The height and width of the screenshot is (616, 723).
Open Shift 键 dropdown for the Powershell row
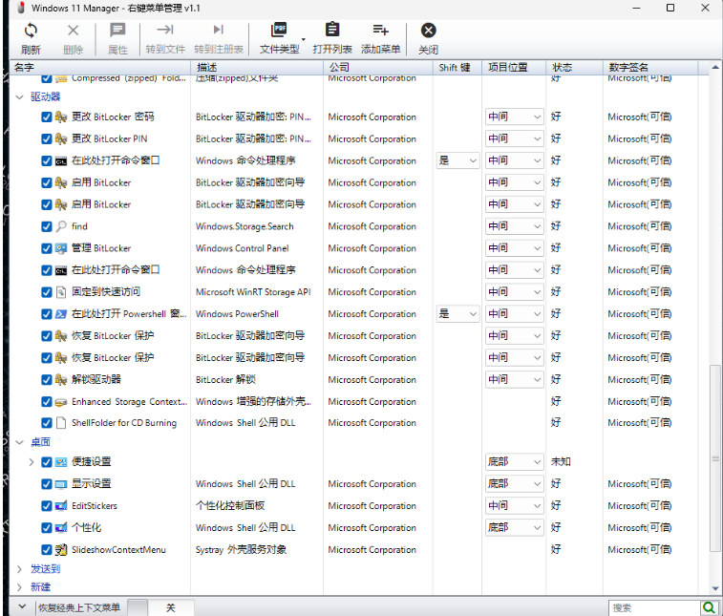(457, 314)
